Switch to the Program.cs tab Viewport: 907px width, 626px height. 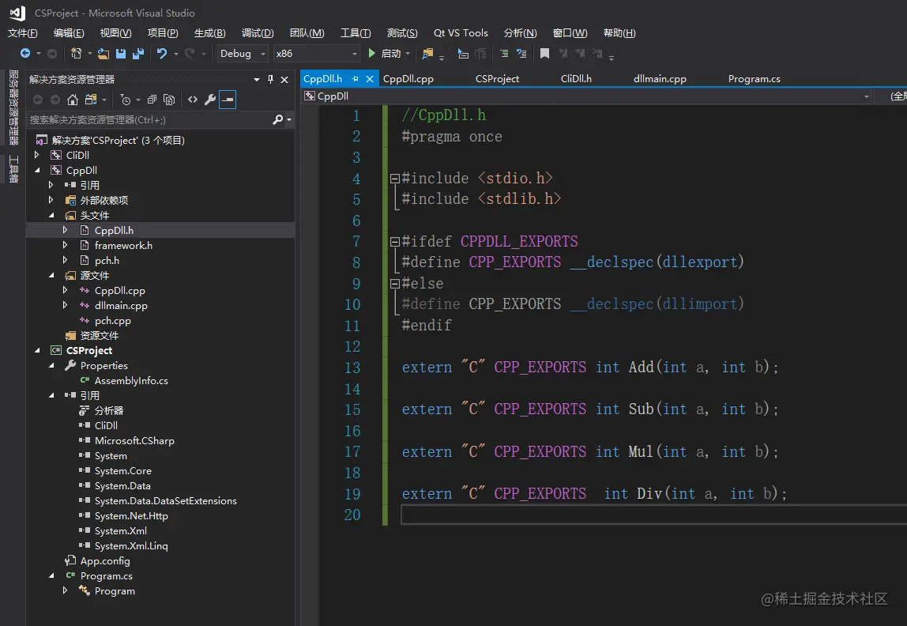754,79
